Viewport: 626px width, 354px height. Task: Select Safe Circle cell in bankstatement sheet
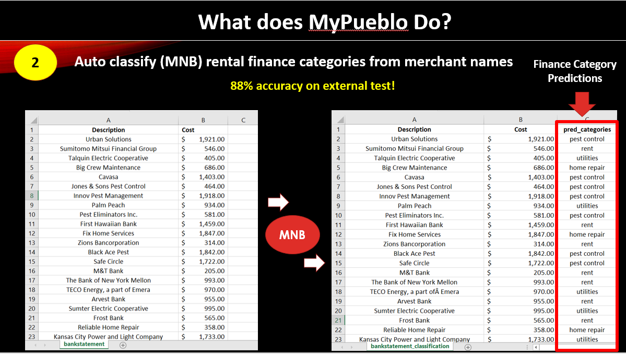click(108, 262)
